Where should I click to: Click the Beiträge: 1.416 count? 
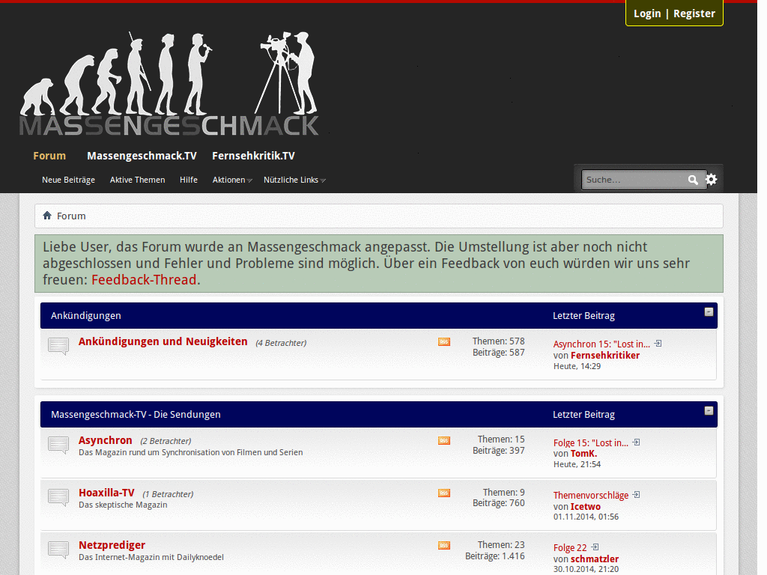pyautogui.click(x=495, y=556)
